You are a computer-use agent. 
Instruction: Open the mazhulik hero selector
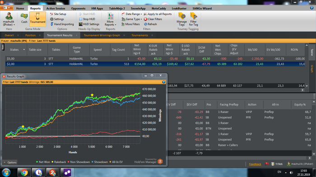click(x=9, y=19)
